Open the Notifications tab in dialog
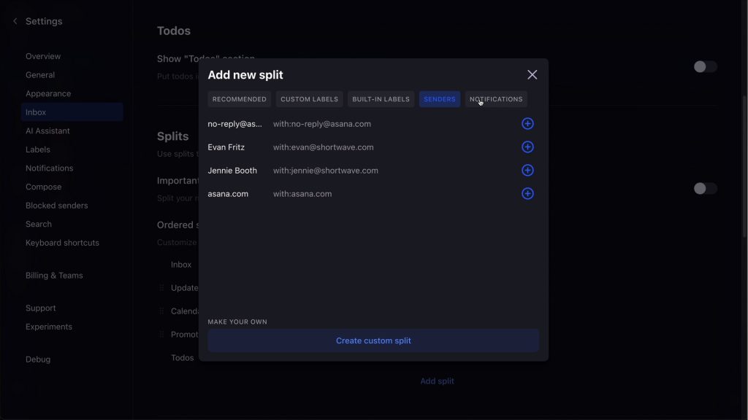Image resolution: width=748 pixels, height=420 pixels. click(x=496, y=99)
